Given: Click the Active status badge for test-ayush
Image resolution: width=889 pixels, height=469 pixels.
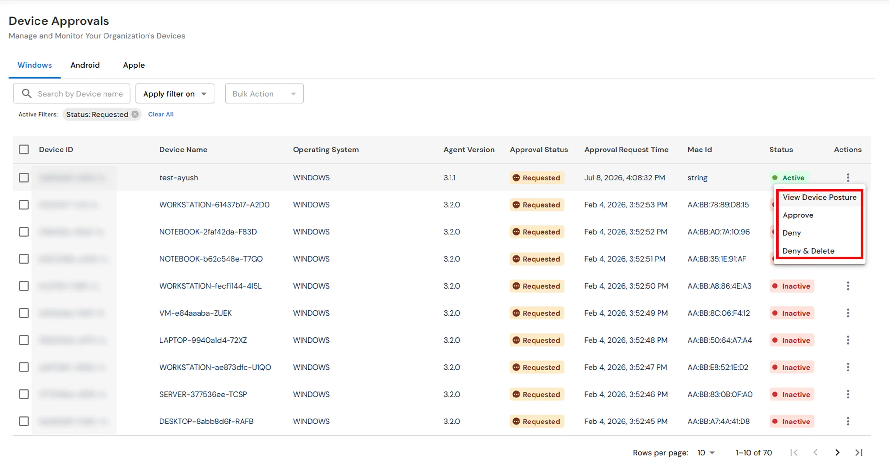Looking at the screenshot, I should click(789, 178).
